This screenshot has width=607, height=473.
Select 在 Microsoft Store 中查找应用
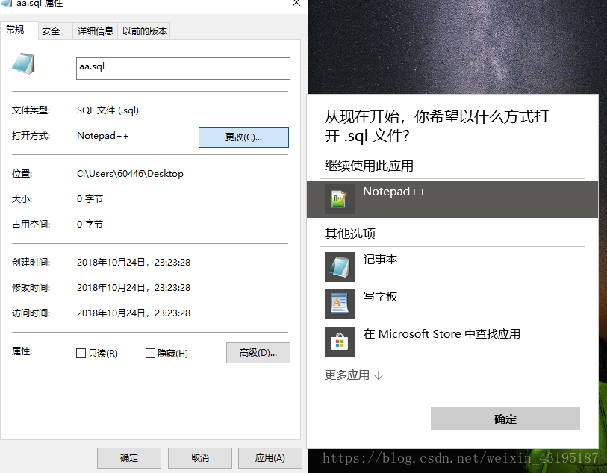point(452,342)
